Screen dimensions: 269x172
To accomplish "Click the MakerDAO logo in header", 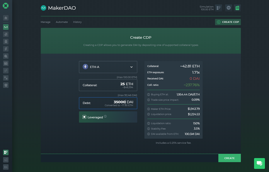I will (43, 8).
